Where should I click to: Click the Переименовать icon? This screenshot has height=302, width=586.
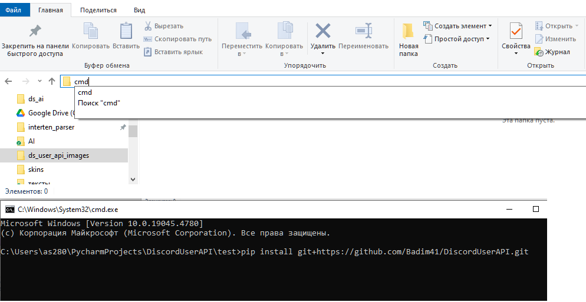click(363, 31)
